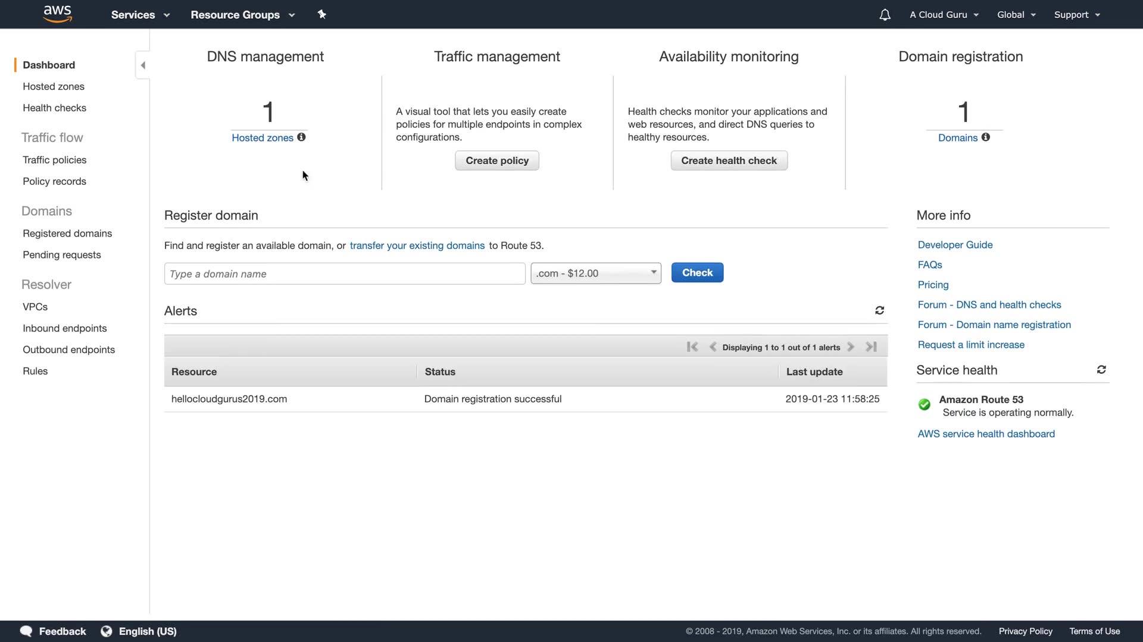The image size is (1143, 642).
Task: Go to last page of alerts
Action: pyautogui.click(x=871, y=347)
